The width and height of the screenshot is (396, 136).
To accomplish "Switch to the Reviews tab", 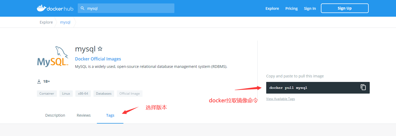I will tap(84, 115).
